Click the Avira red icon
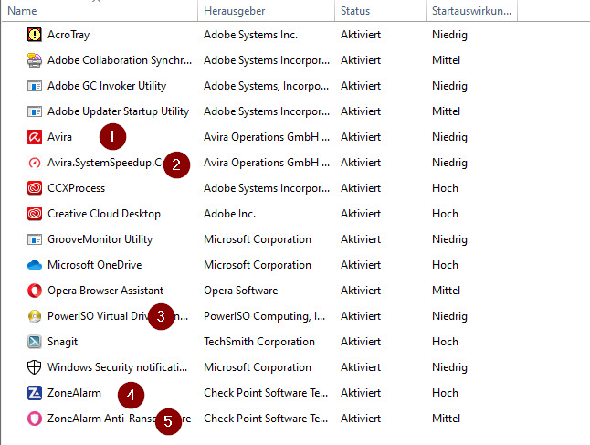Screen dimensions: 590x445 [35, 137]
